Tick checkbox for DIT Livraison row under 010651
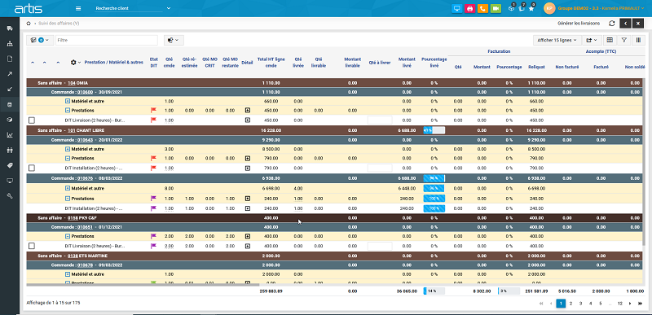Image resolution: width=652 pixels, height=315 pixels. [32, 246]
